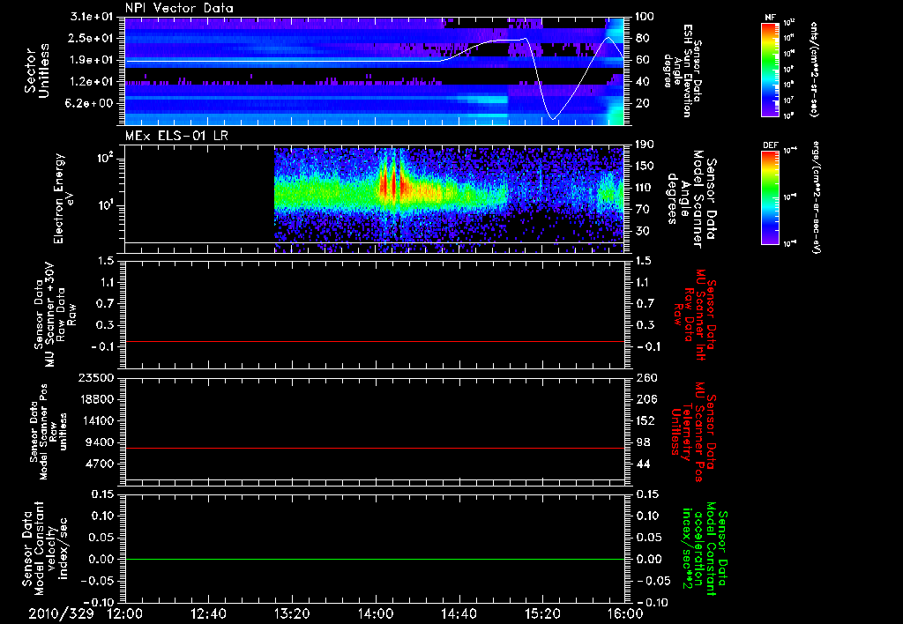
Task: Click the 206 telemetry tick label
Action: click(645, 399)
